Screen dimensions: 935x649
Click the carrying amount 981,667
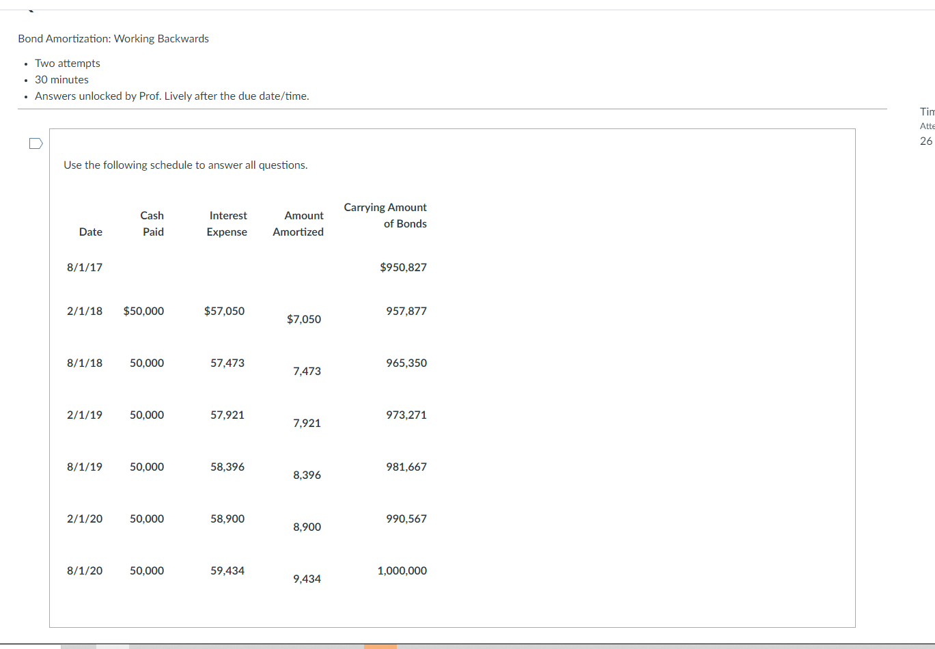(x=406, y=467)
